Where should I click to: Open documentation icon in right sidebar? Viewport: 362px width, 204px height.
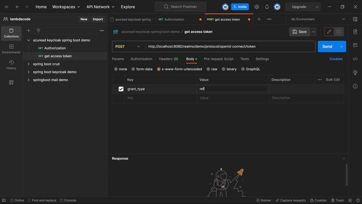pos(355,32)
